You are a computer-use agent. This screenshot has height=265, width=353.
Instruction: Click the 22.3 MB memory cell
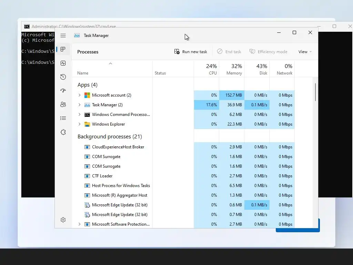click(x=232, y=124)
